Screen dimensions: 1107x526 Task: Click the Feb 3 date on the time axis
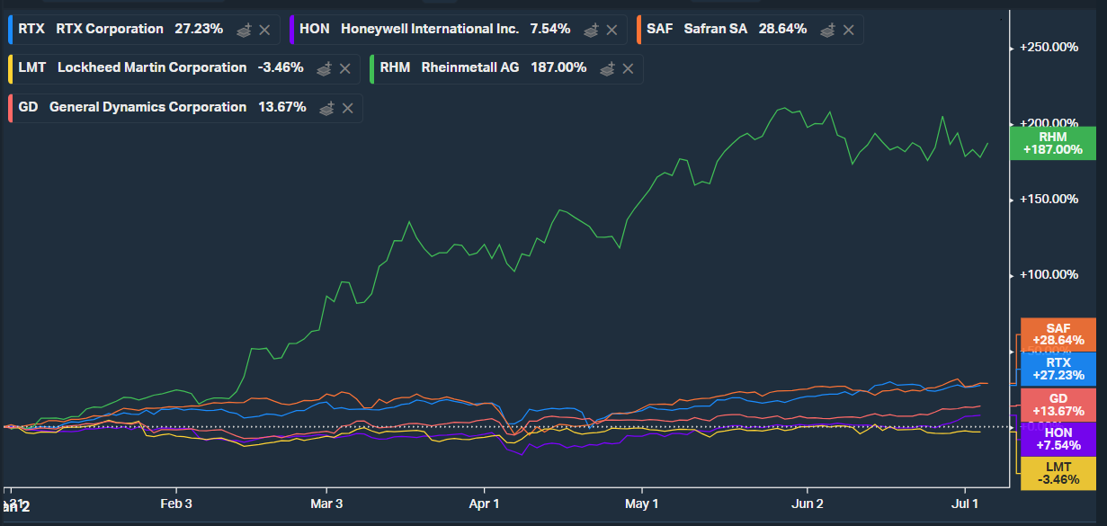[x=176, y=504]
